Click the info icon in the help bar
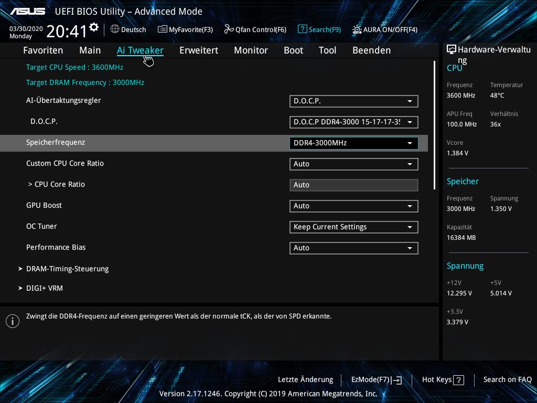The width and height of the screenshot is (537, 403). [13, 321]
